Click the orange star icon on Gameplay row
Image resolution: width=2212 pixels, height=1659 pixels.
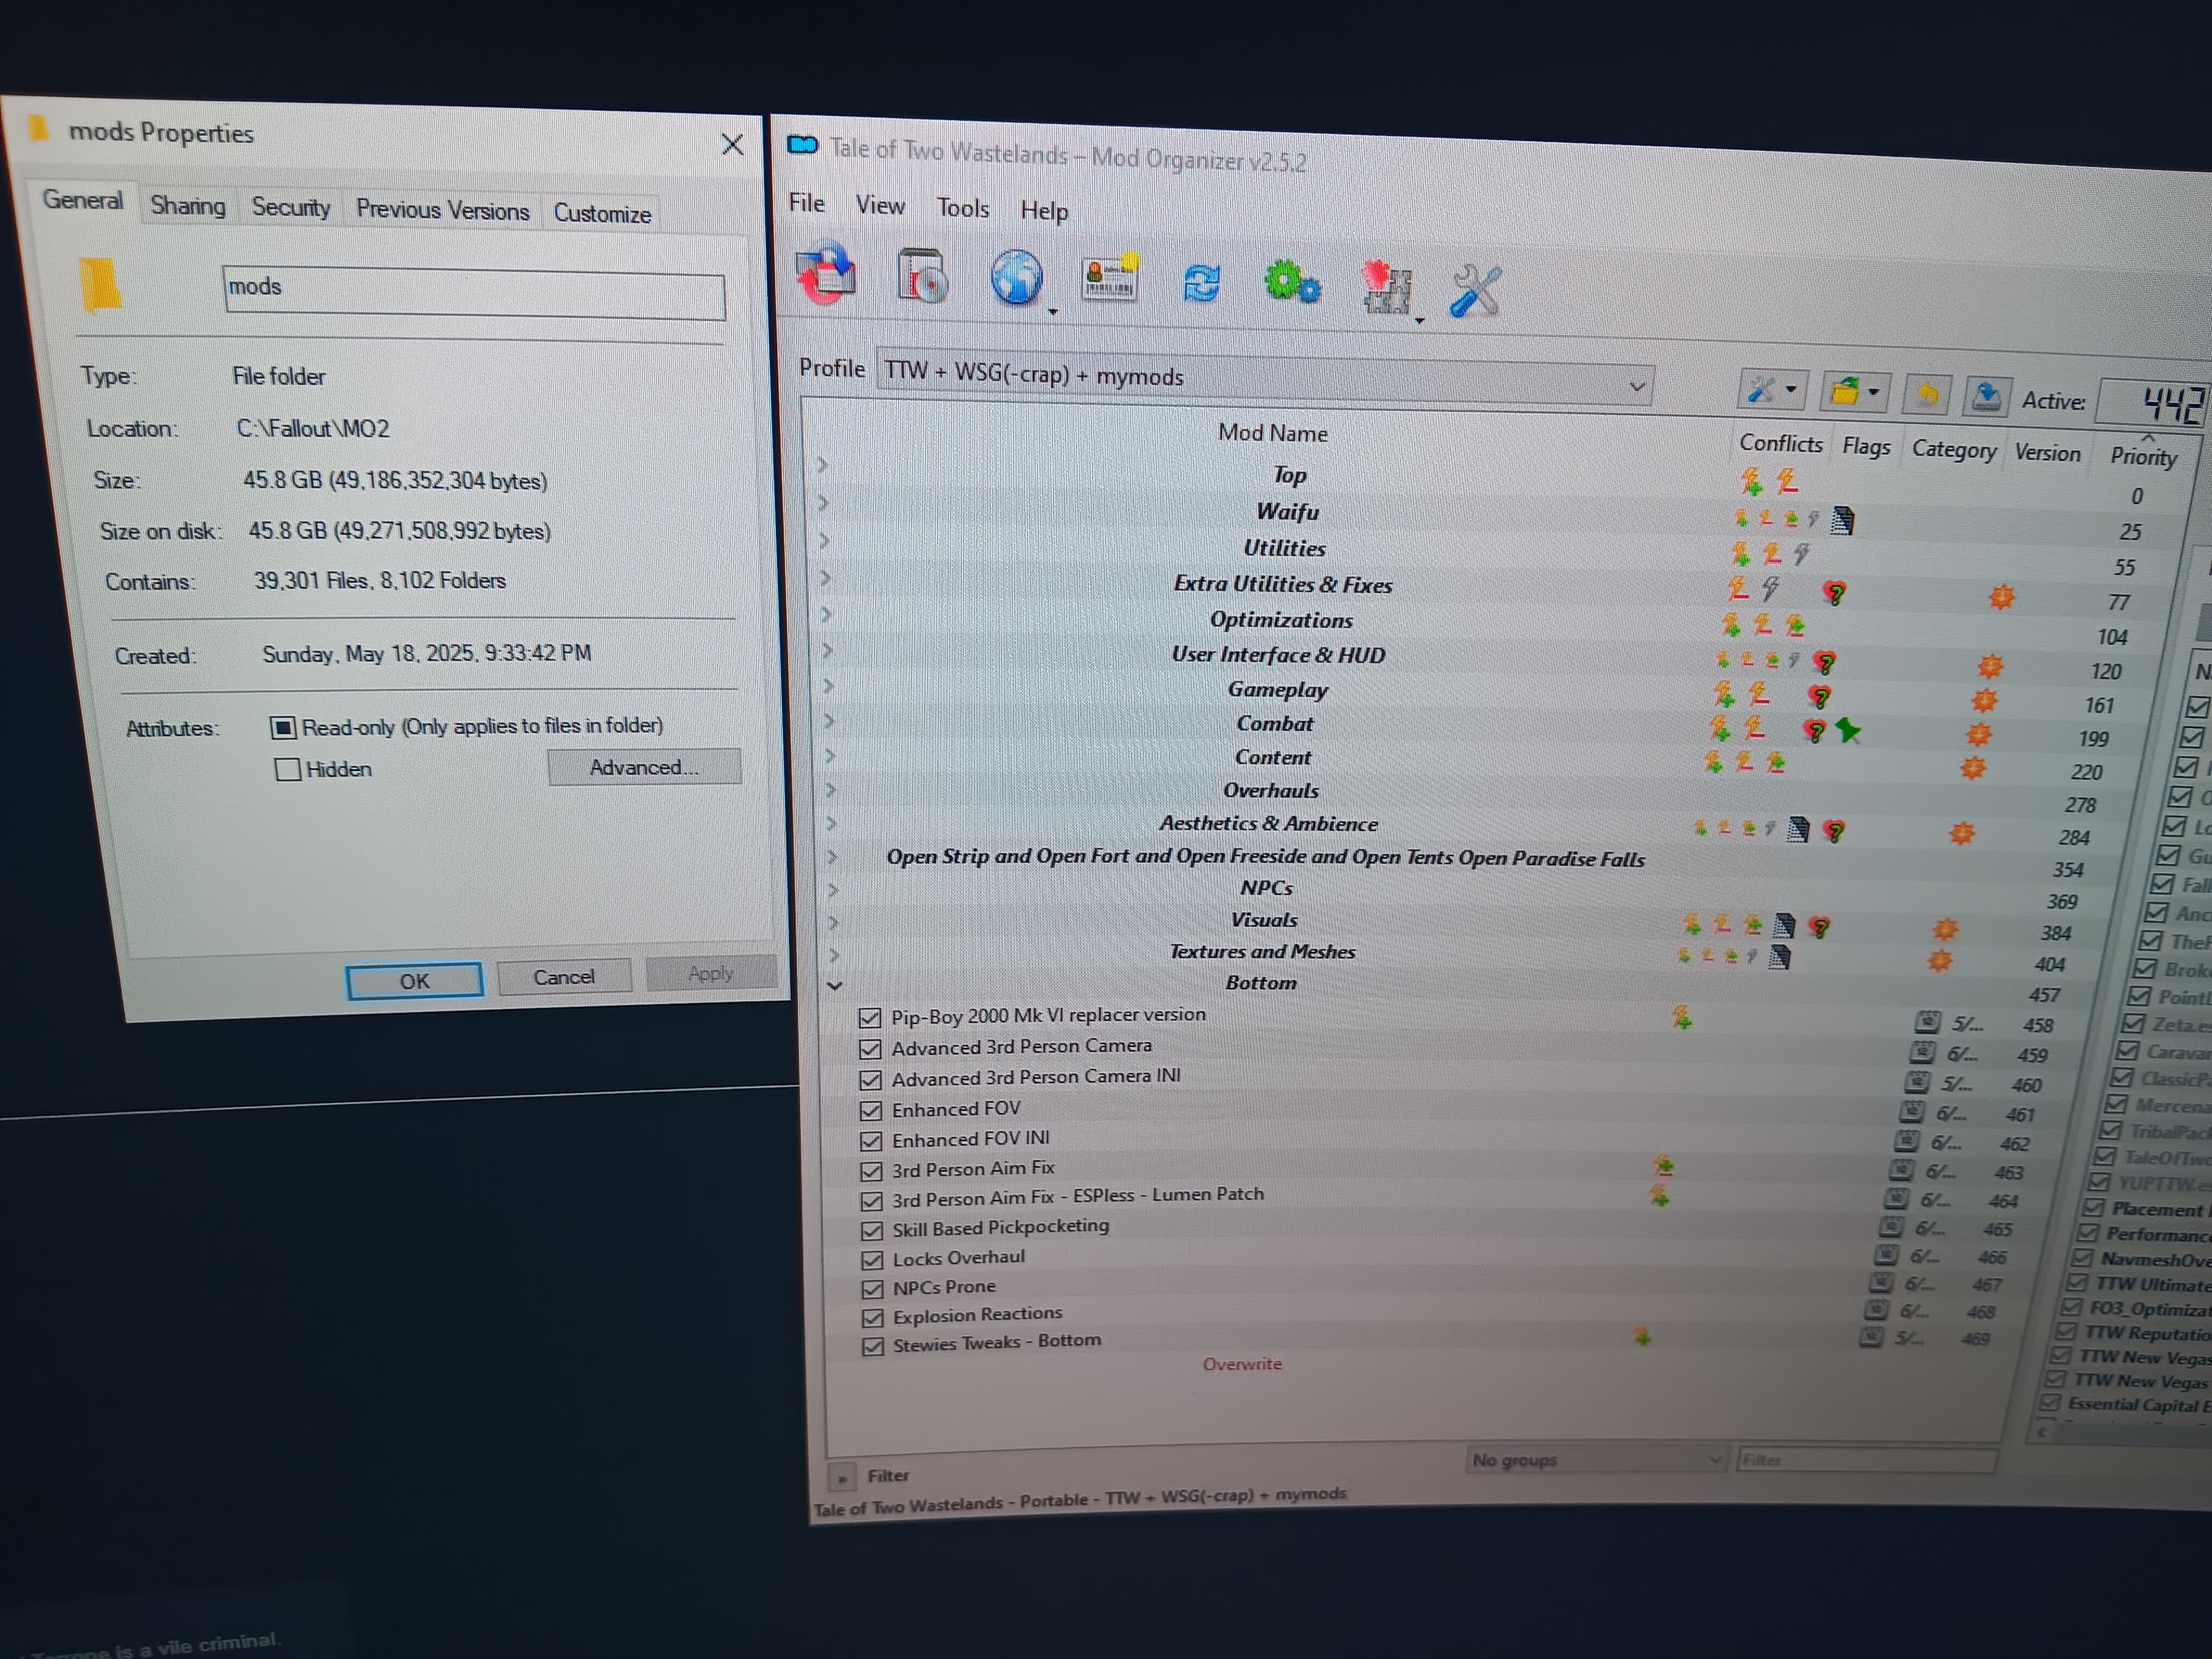tap(1984, 700)
